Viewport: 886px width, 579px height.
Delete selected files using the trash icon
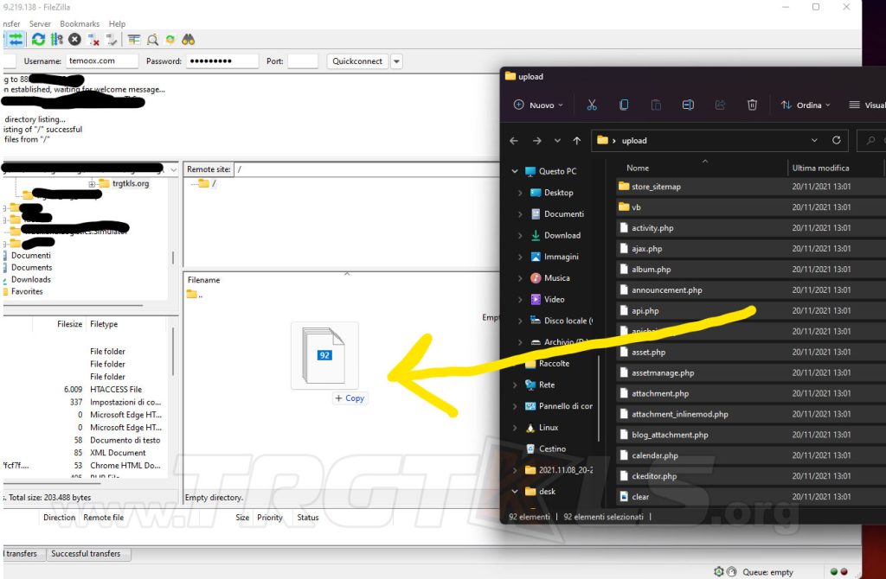pyautogui.click(x=752, y=105)
